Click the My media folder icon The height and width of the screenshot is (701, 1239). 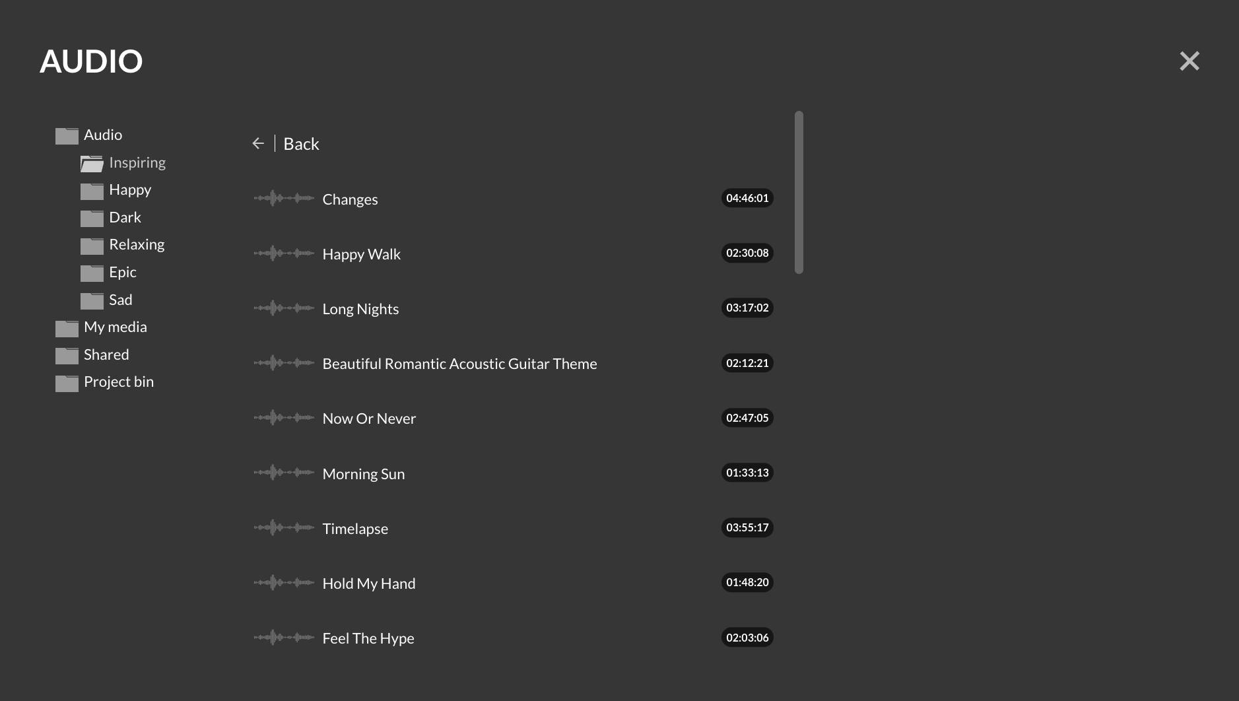(67, 329)
